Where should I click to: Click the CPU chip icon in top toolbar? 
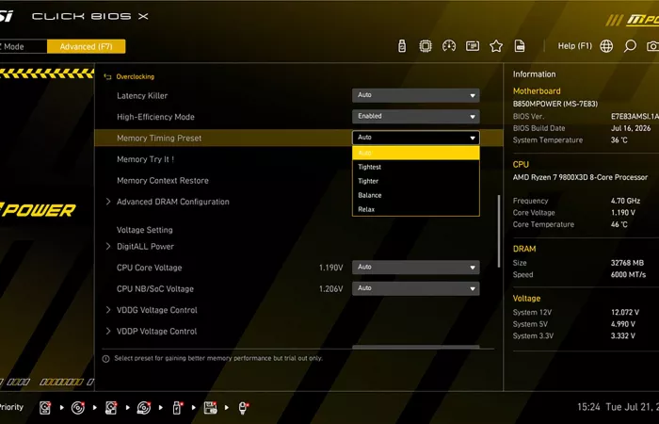point(426,46)
